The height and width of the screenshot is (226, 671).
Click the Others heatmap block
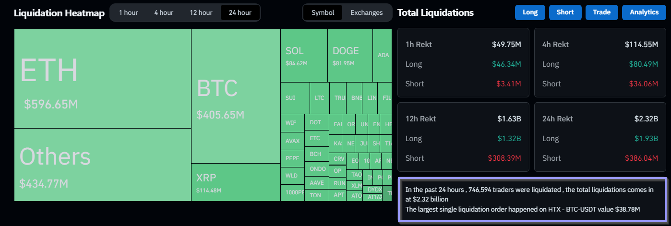pyautogui.click(x=103, y=165)
